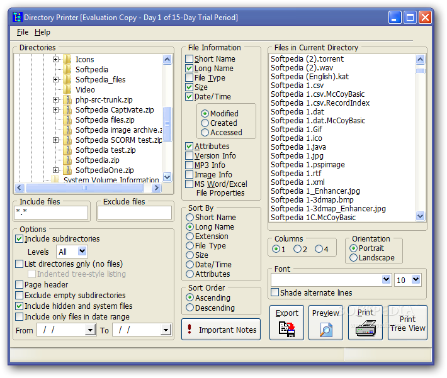Toggle Include subdirectories option

tap(19, 239)
